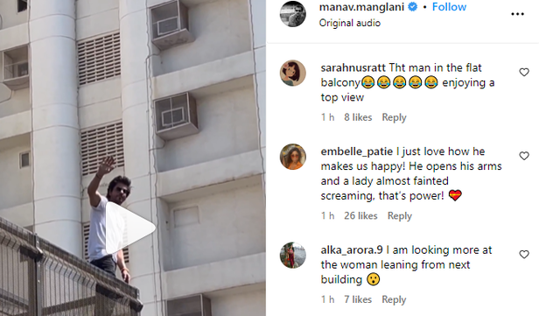The width and height of the screenshot is (539, 316).
Task: Like sarahnusratt's comment with the heart icon
Action: pos(524,72)
